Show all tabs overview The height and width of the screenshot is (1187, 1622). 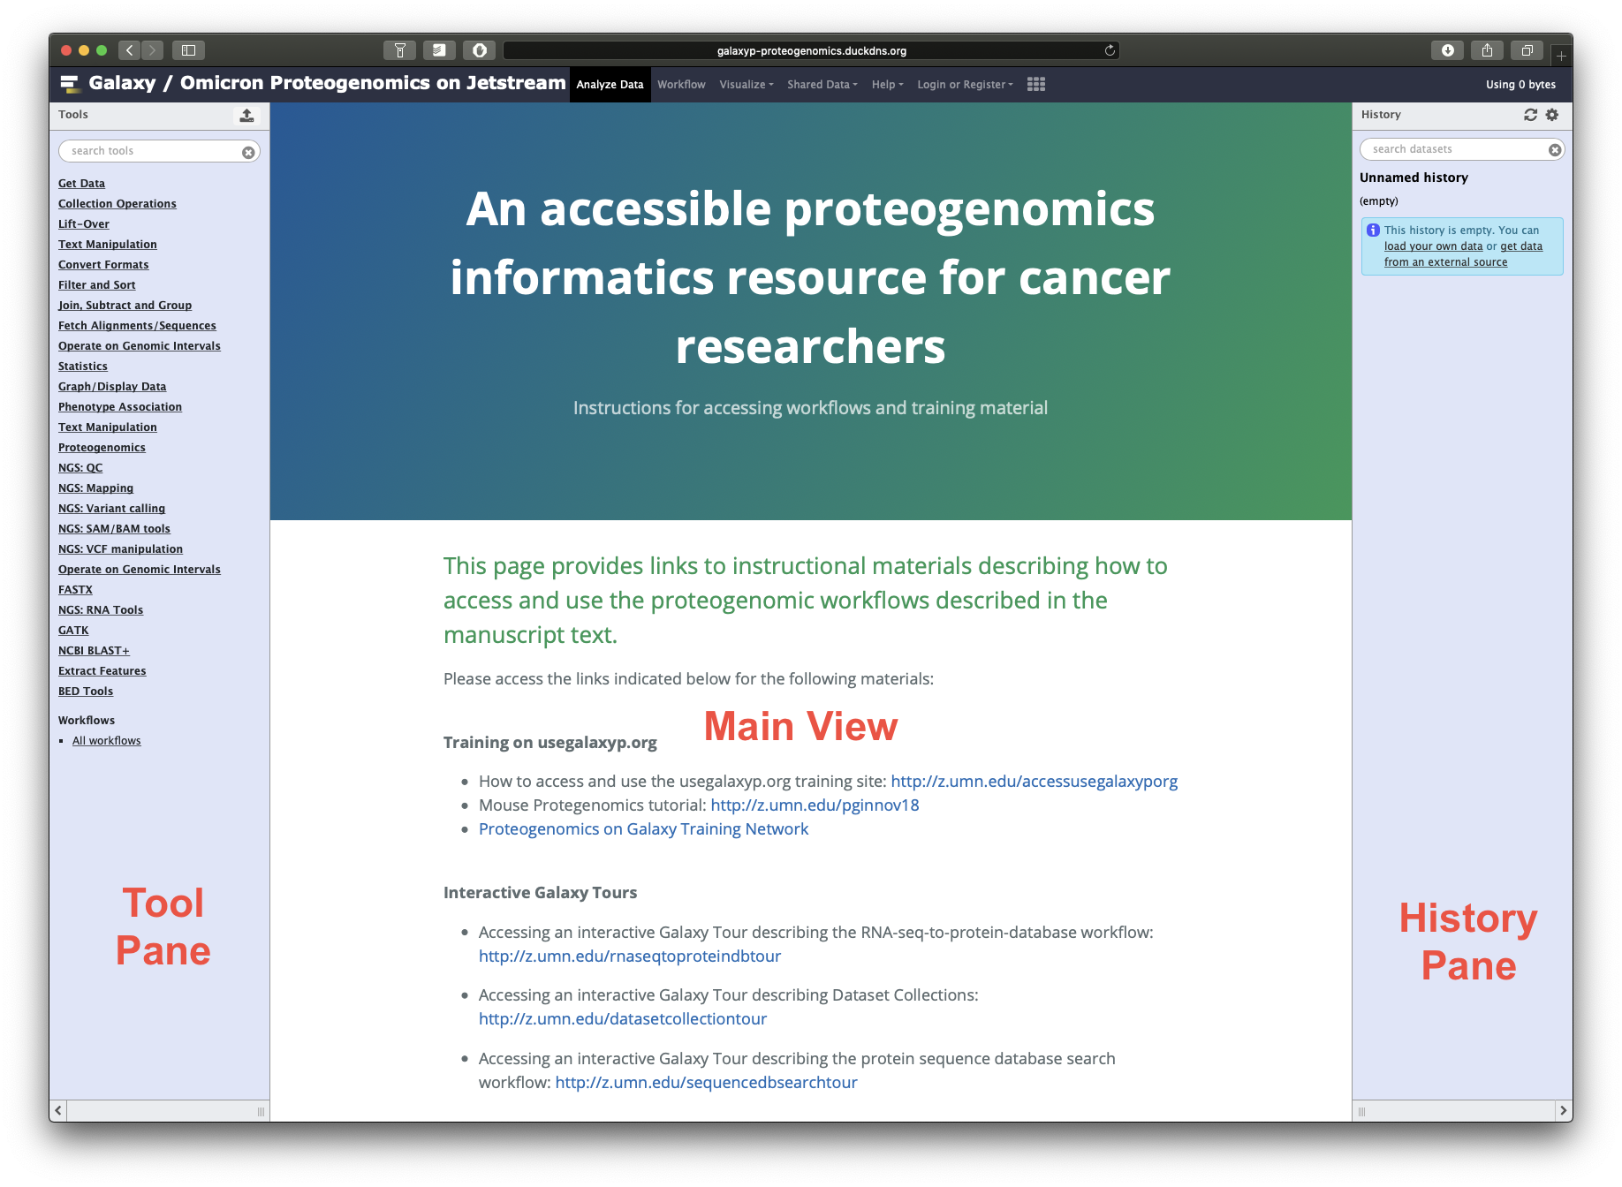(1527, 50)
